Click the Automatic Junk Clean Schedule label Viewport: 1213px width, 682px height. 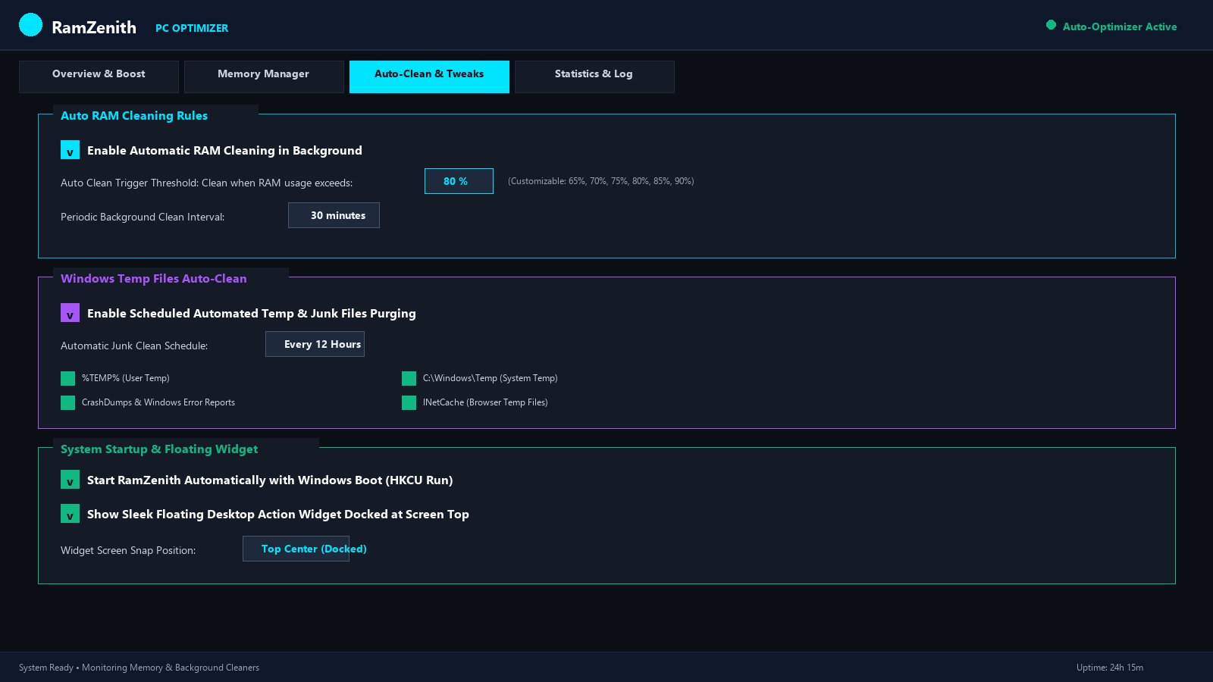point(134,346)
